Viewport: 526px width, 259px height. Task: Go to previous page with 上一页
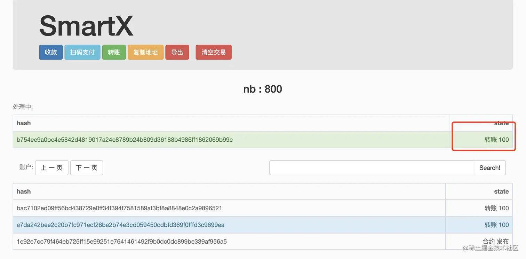click(52, 168)
